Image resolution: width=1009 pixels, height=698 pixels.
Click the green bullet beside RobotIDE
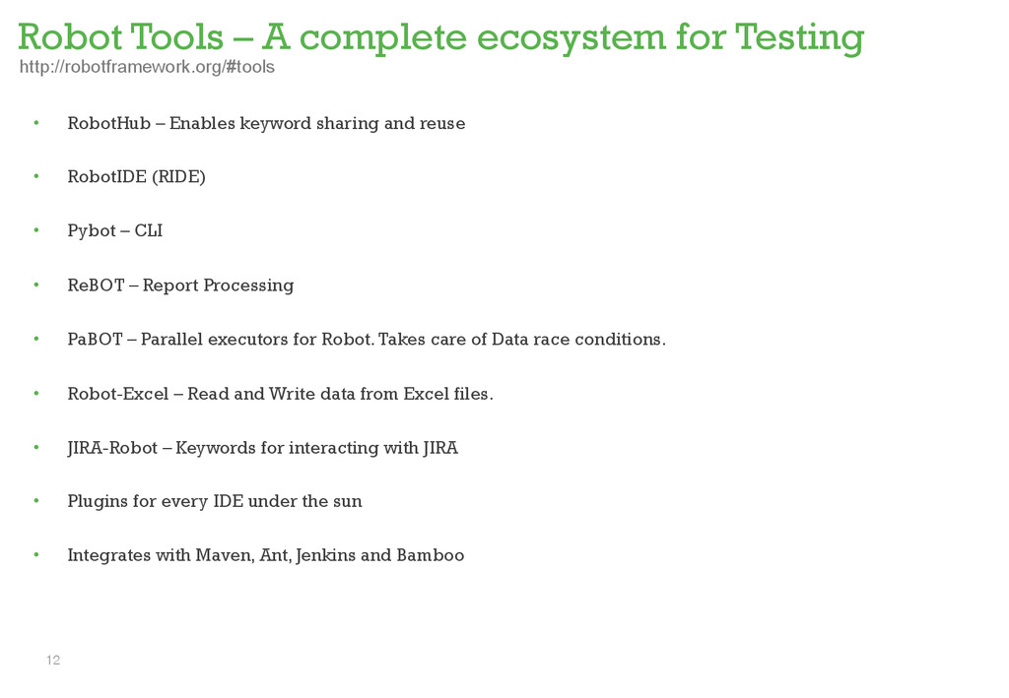[x=36, y=175]
